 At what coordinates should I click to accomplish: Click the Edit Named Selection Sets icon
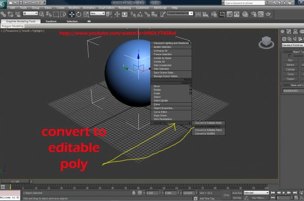pos(163,14)
